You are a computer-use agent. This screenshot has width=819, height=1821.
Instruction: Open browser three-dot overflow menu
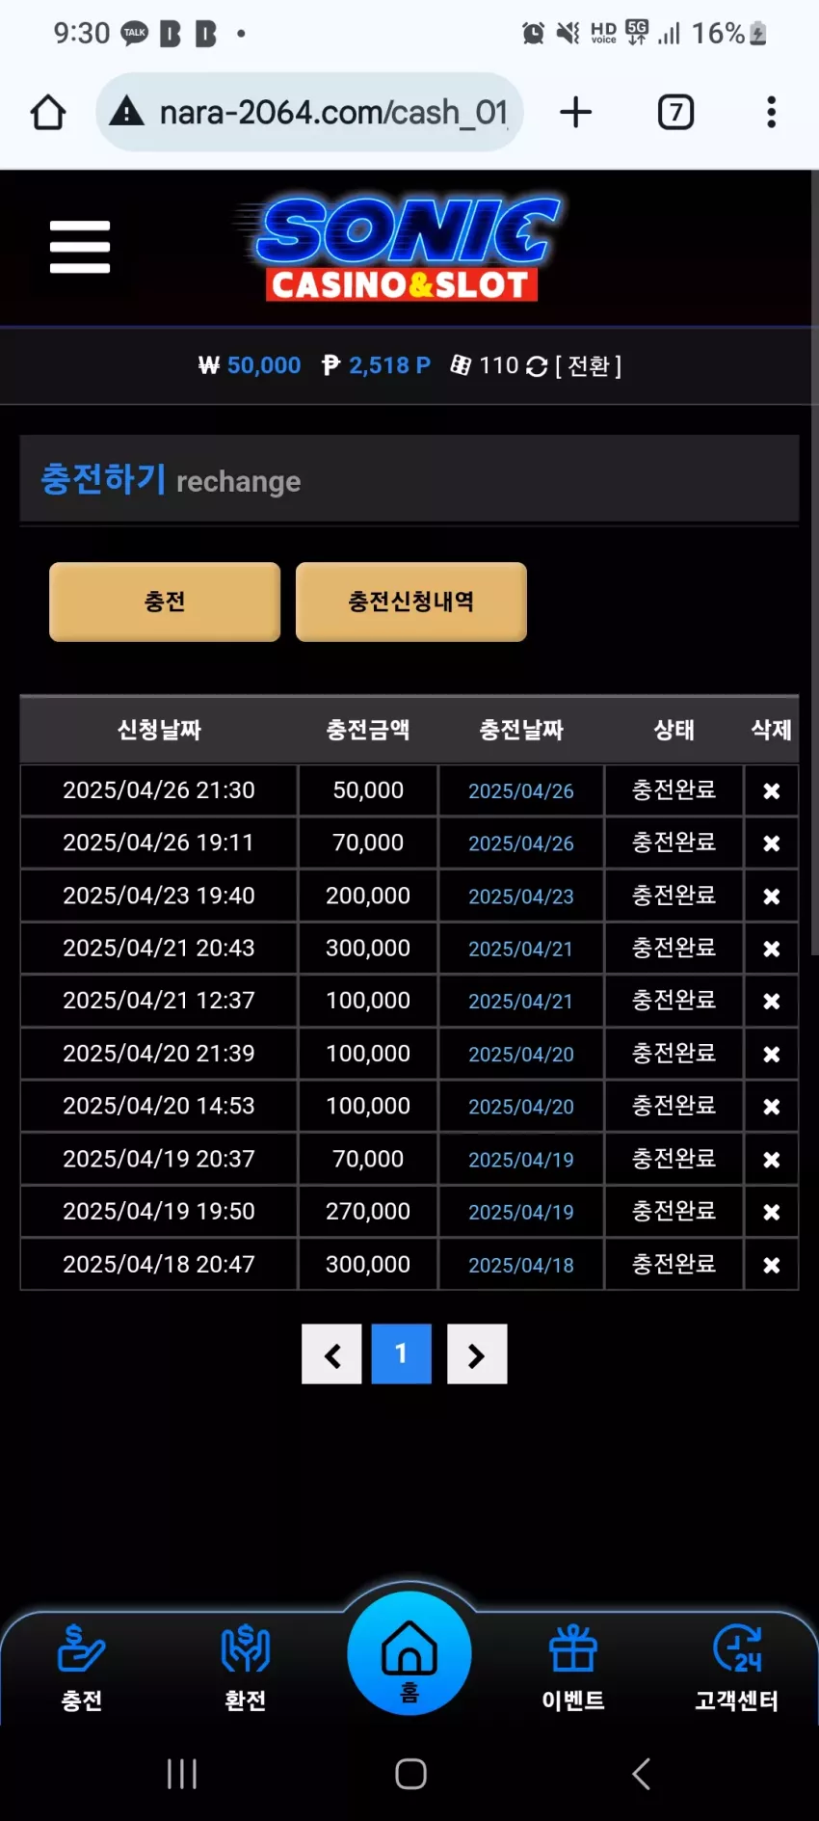[771, 112]
